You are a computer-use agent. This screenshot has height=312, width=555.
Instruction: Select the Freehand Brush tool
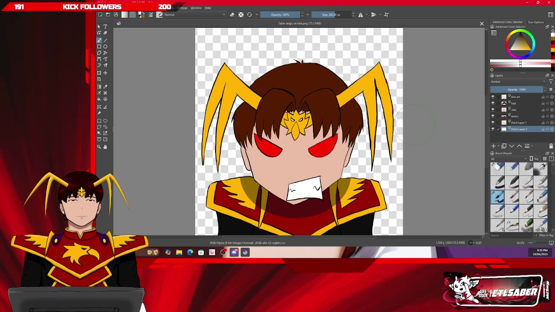pyautogui.click(x=99, y=40)
